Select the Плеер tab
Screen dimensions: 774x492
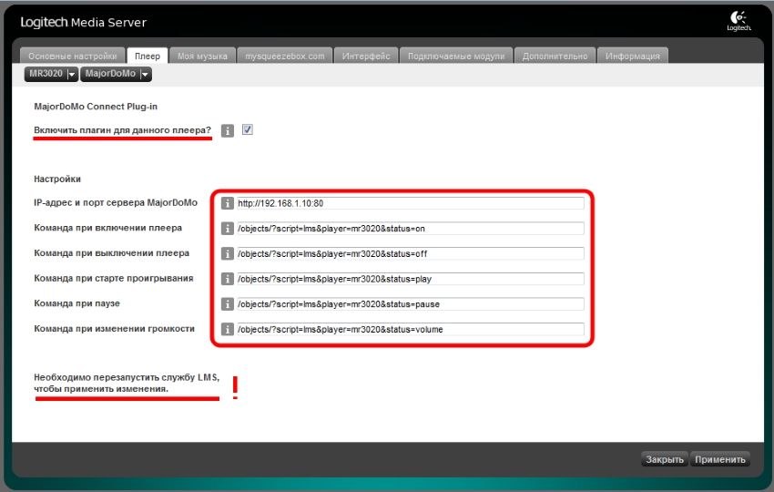[148, 56]
